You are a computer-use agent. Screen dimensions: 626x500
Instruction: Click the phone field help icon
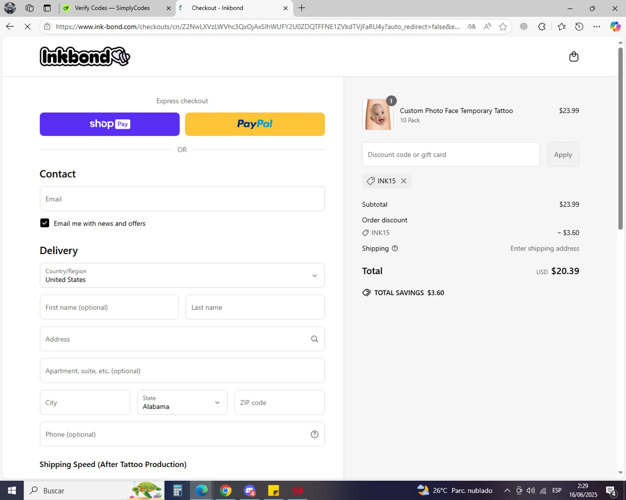315,434
